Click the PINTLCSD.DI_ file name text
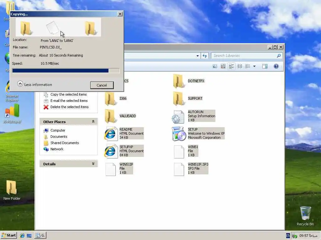Screen dimensions: 321x240 click(x=51, y=47)
